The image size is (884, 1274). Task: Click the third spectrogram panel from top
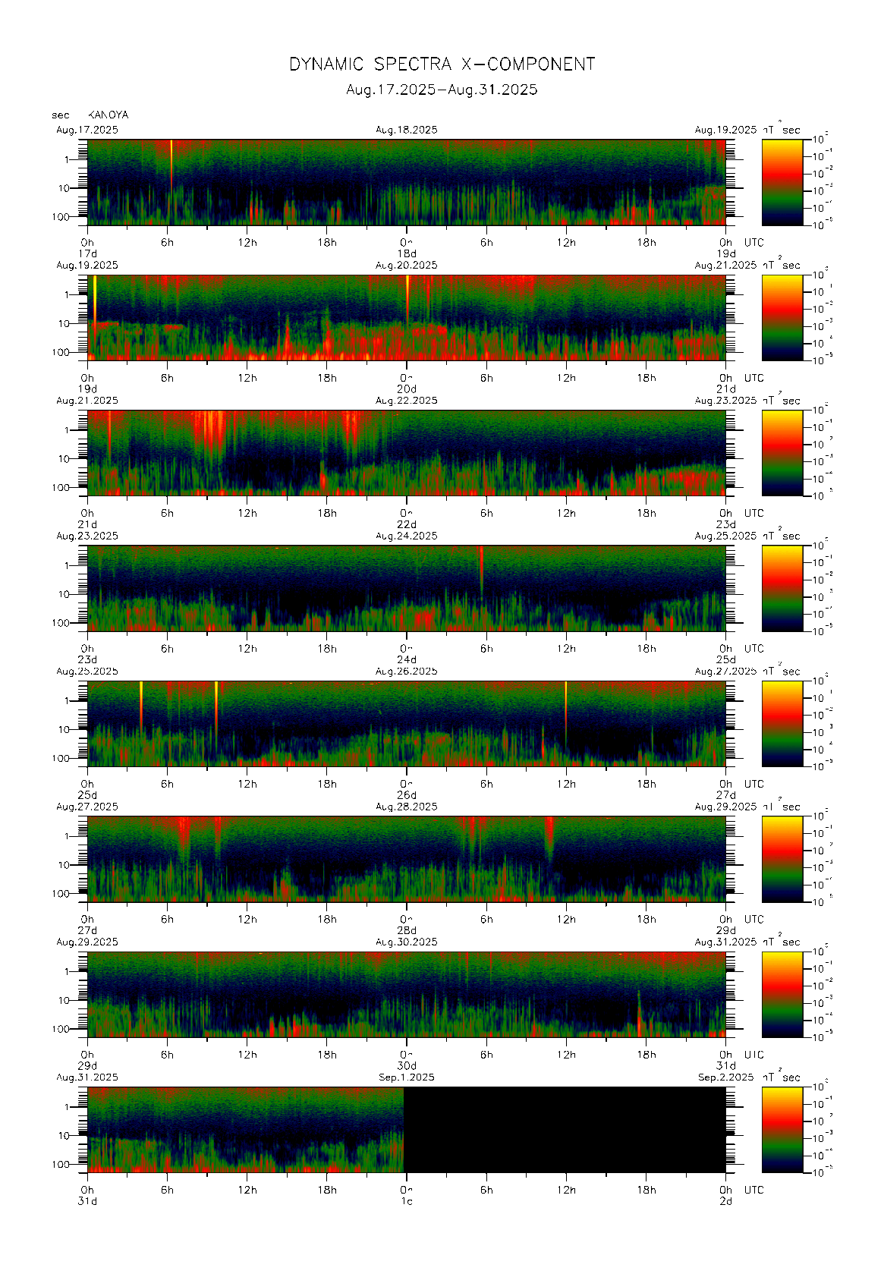pyautogui.click(x=406, y=453)
